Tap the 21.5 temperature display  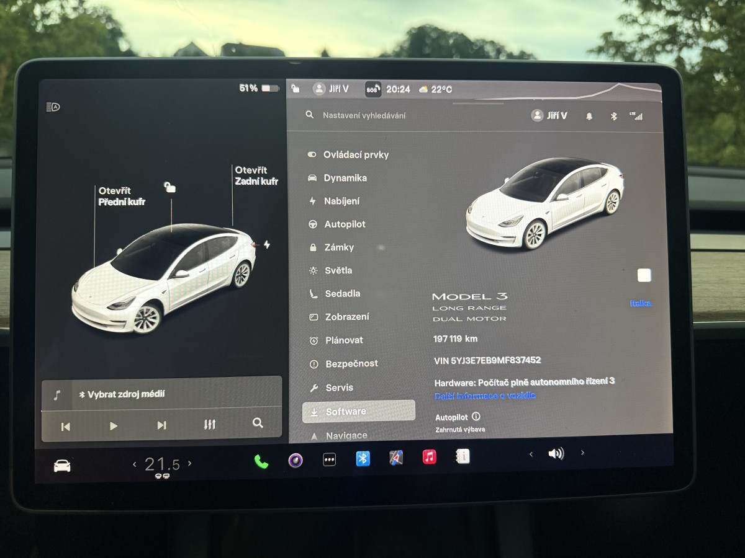coord(162,464)
